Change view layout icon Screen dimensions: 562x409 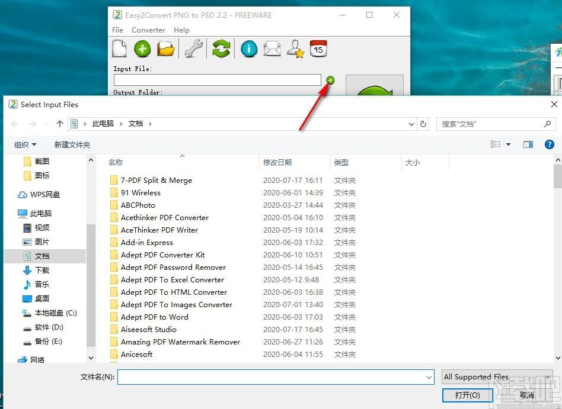[496, 144]
